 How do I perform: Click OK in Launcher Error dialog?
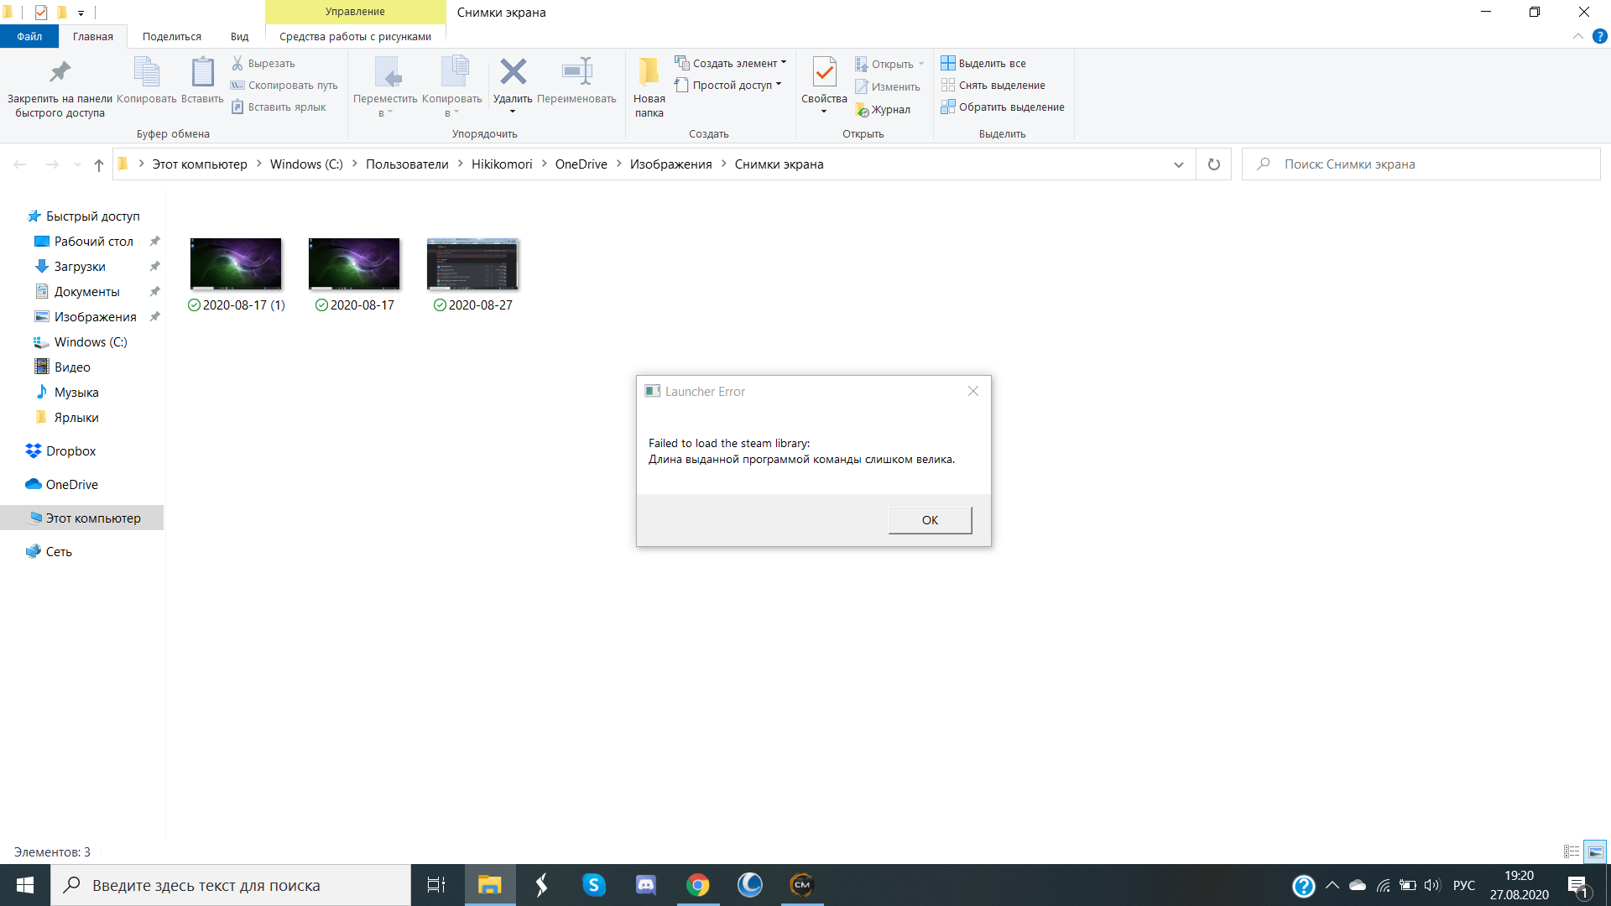(x=930, y=520)
